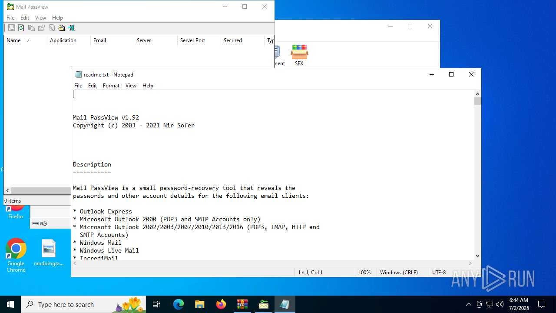Open Notepad Format menu
The image size is (556, 313).
(111, 86)
